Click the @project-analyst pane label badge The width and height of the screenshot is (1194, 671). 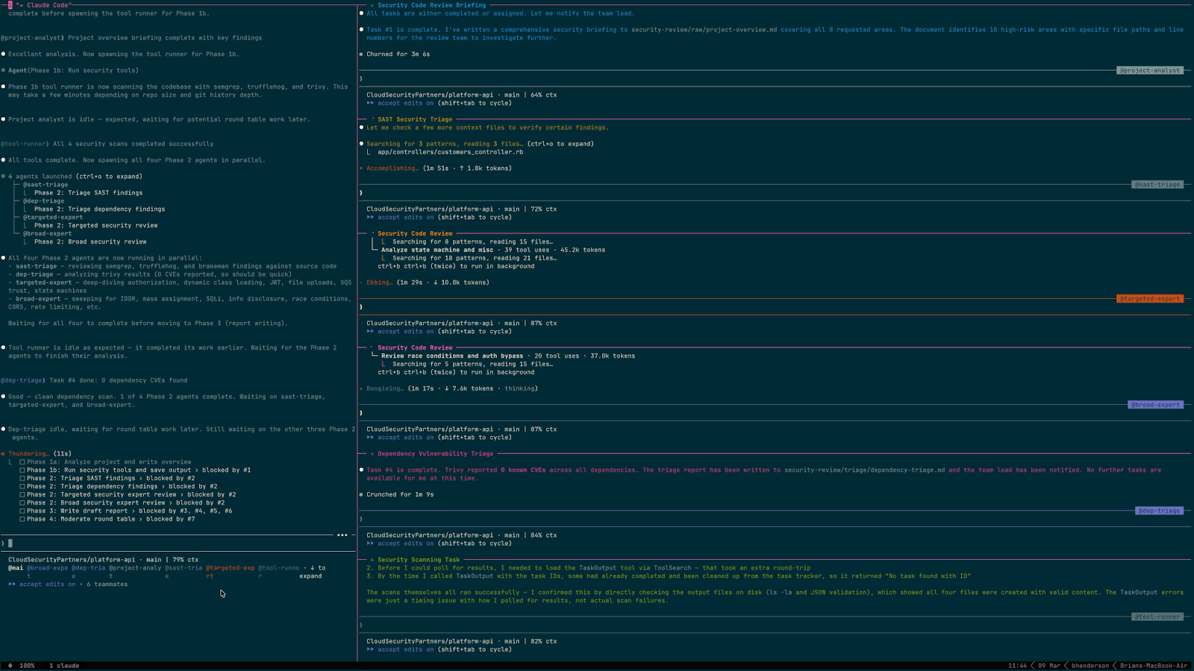[x=1150, y=71]
